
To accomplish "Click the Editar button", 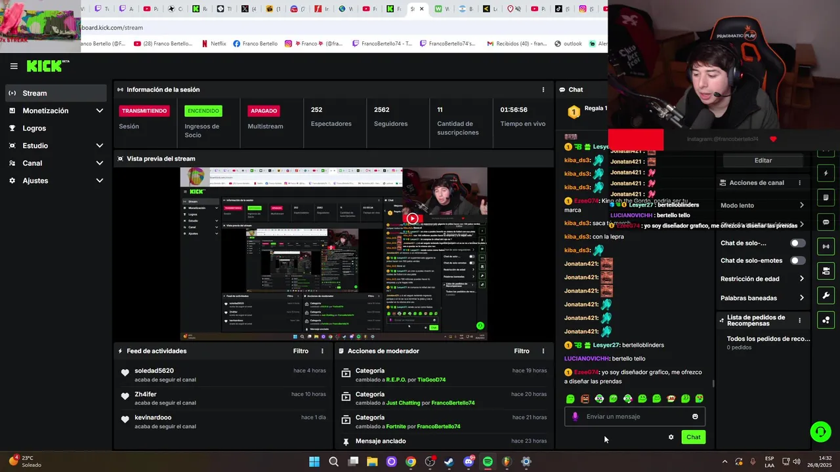I will [763, 161].
